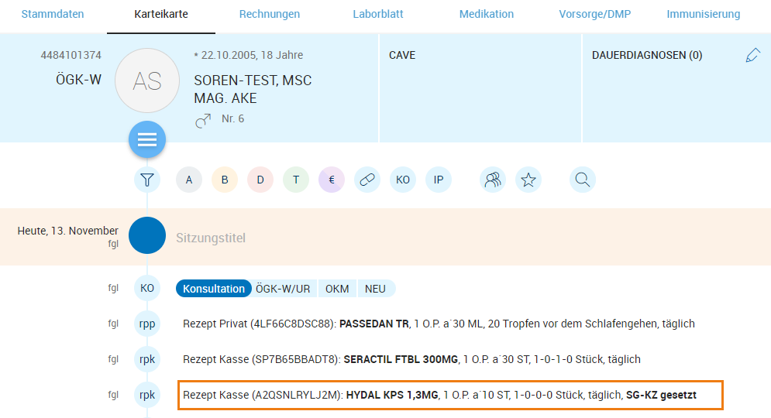Click the euro billing filter icon
Screen dimensions: 771x418
(332, 180)
